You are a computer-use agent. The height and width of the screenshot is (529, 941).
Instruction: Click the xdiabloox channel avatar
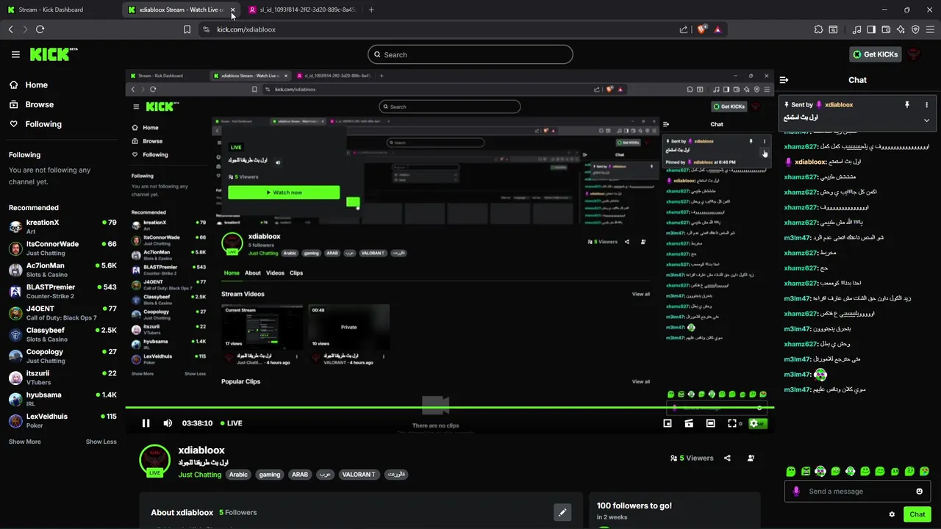click(154, 459)
